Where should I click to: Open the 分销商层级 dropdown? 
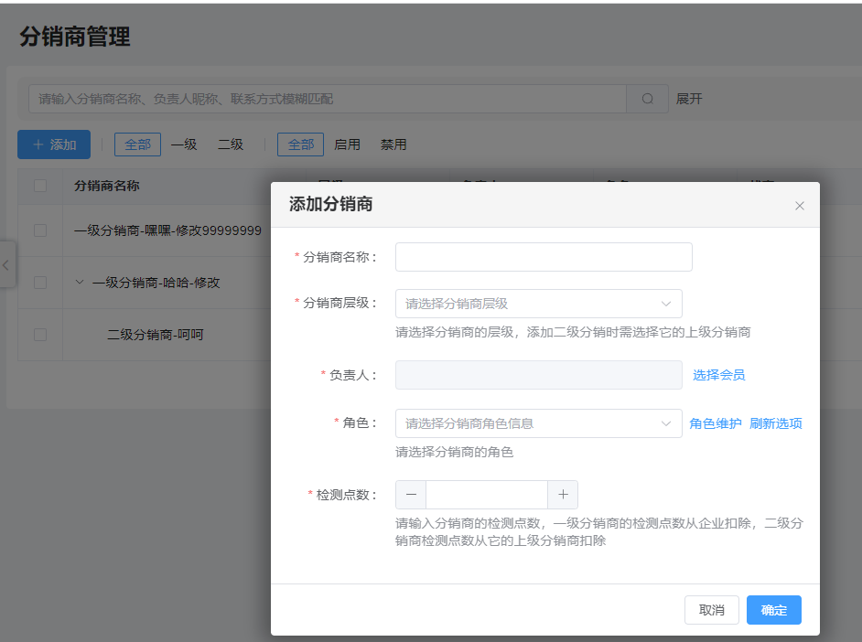(538, 304)
